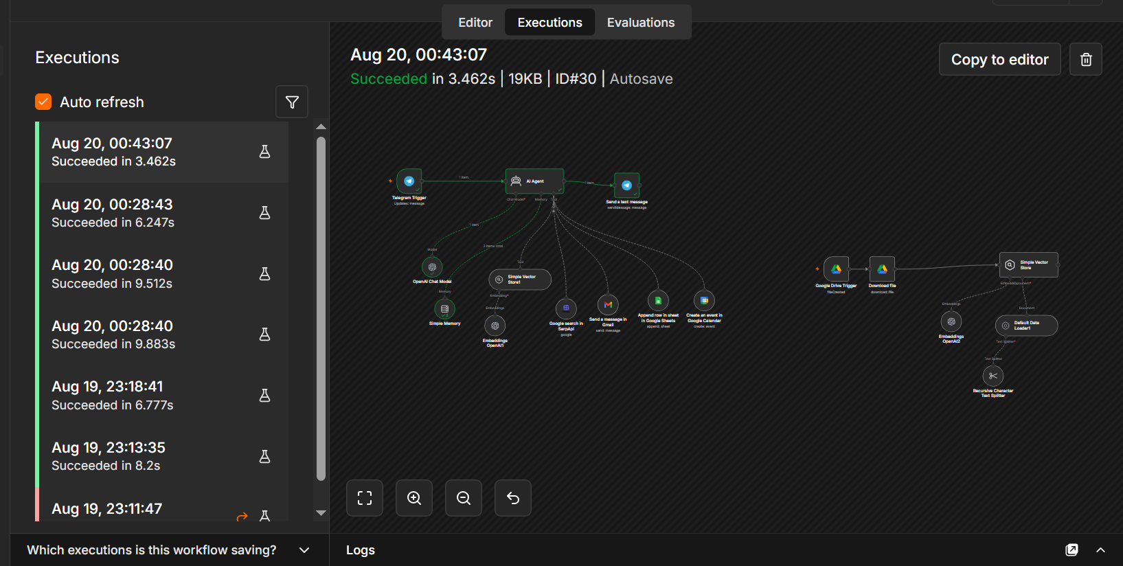Open the Aug 19, 23:13:35 execution
Screen dimensions: 1123x566
point(162,457)
